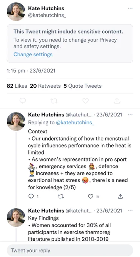Image resolution: width=140 pixels, height=257 pixels.
Task: Open more options on the Key Findings tweet
Action: [130, 211]
